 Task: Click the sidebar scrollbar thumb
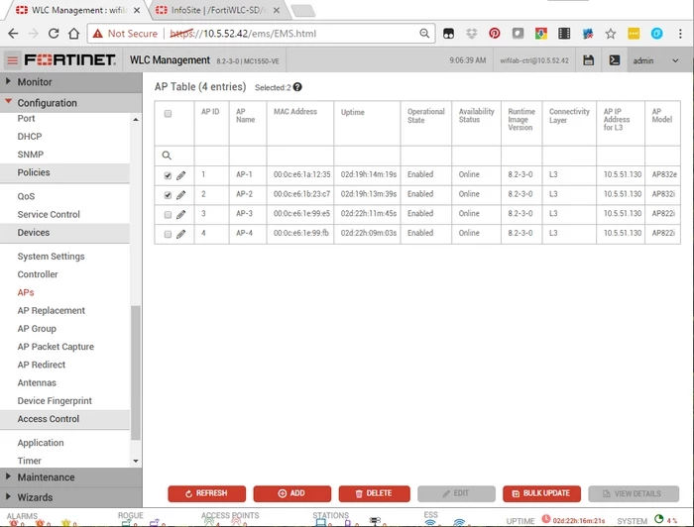coord(136,372)
